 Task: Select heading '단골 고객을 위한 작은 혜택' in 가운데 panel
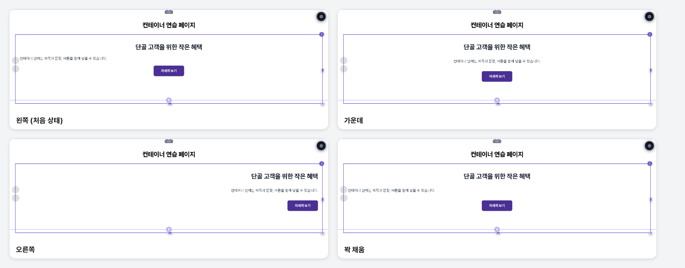497,47
